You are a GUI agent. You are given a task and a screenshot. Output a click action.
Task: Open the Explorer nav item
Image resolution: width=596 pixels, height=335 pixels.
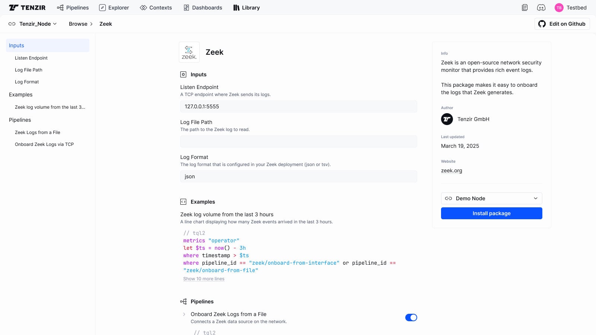pyautogui.click(x=114, y=7)
